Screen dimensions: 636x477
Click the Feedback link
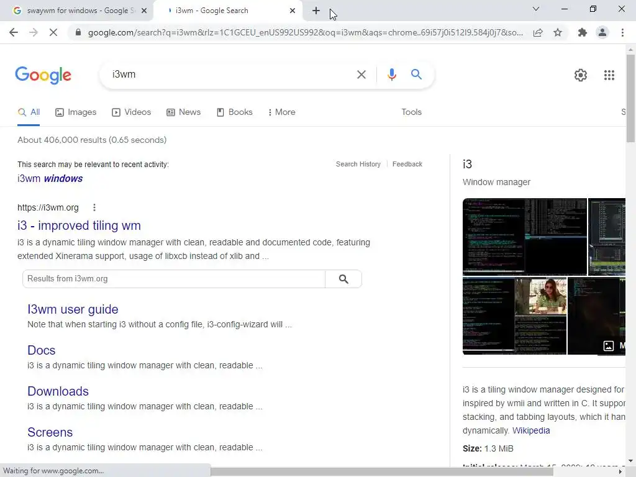[x=407, y=164]
